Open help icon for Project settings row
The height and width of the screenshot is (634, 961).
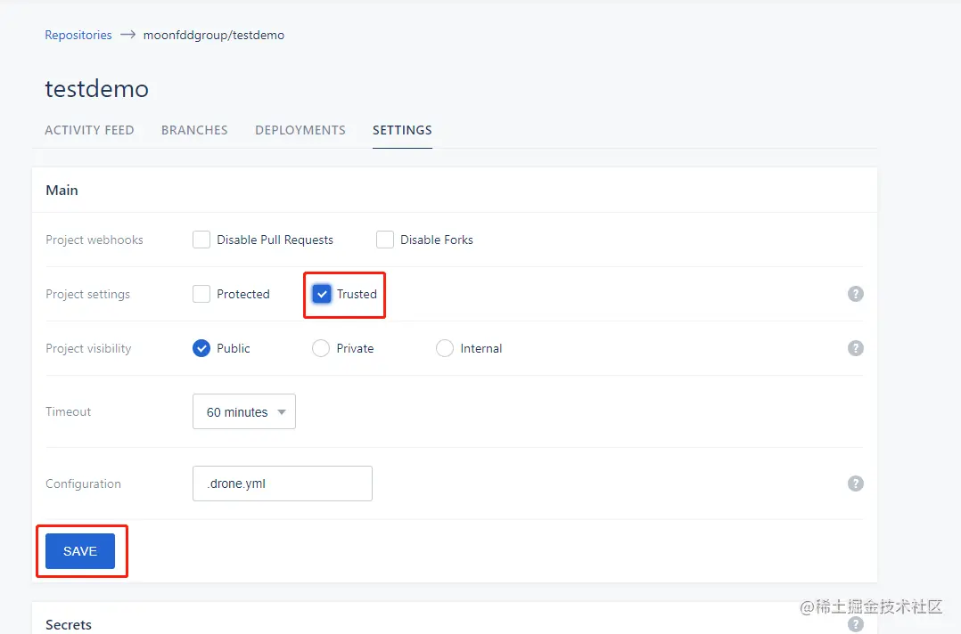(856, 294)
